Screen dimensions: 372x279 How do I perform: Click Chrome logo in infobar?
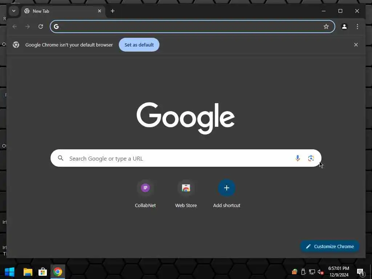coord(16,45)
